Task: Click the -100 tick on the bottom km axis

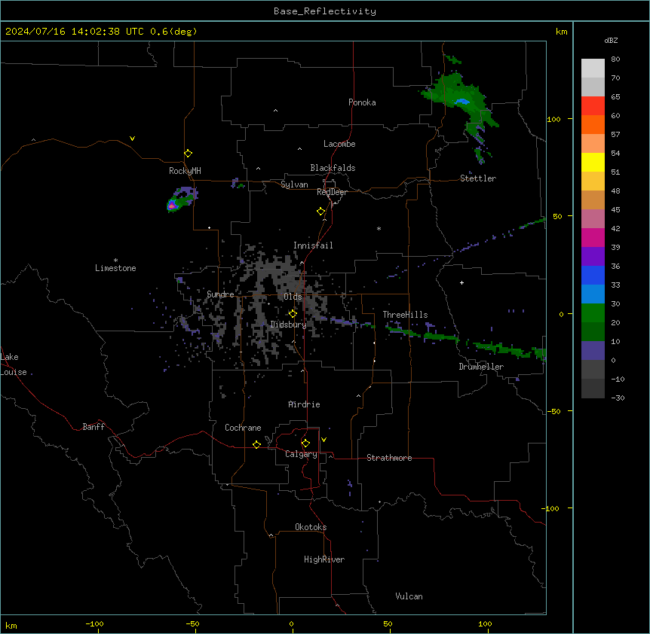Action: pos(94,623)
